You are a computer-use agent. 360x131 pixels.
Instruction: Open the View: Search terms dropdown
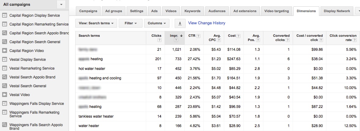[x=96, y=23]
